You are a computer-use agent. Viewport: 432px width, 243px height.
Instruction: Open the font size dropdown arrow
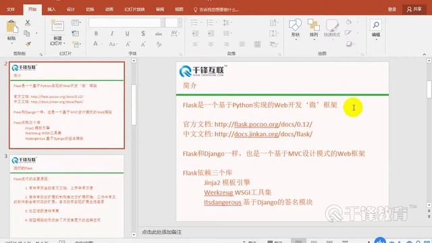[x=180, y=22]
